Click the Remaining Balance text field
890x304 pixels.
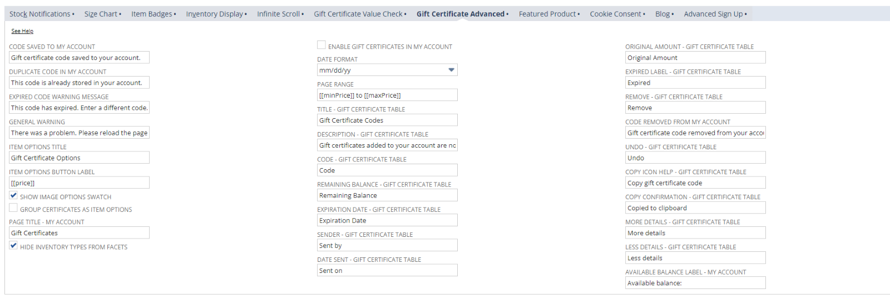(387, 195)
